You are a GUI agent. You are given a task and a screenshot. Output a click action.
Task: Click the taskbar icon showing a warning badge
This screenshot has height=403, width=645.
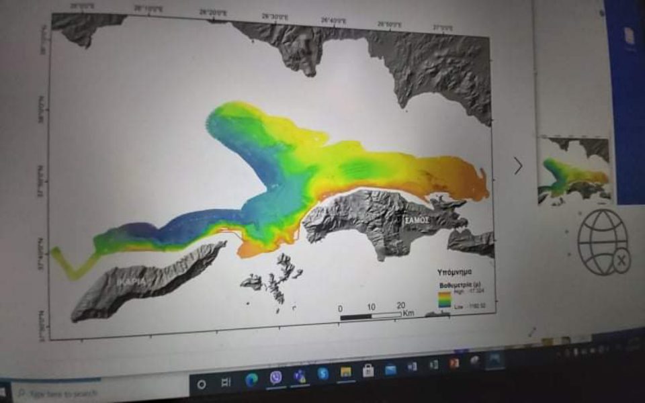pyautogui.click(x=300, y=376)
